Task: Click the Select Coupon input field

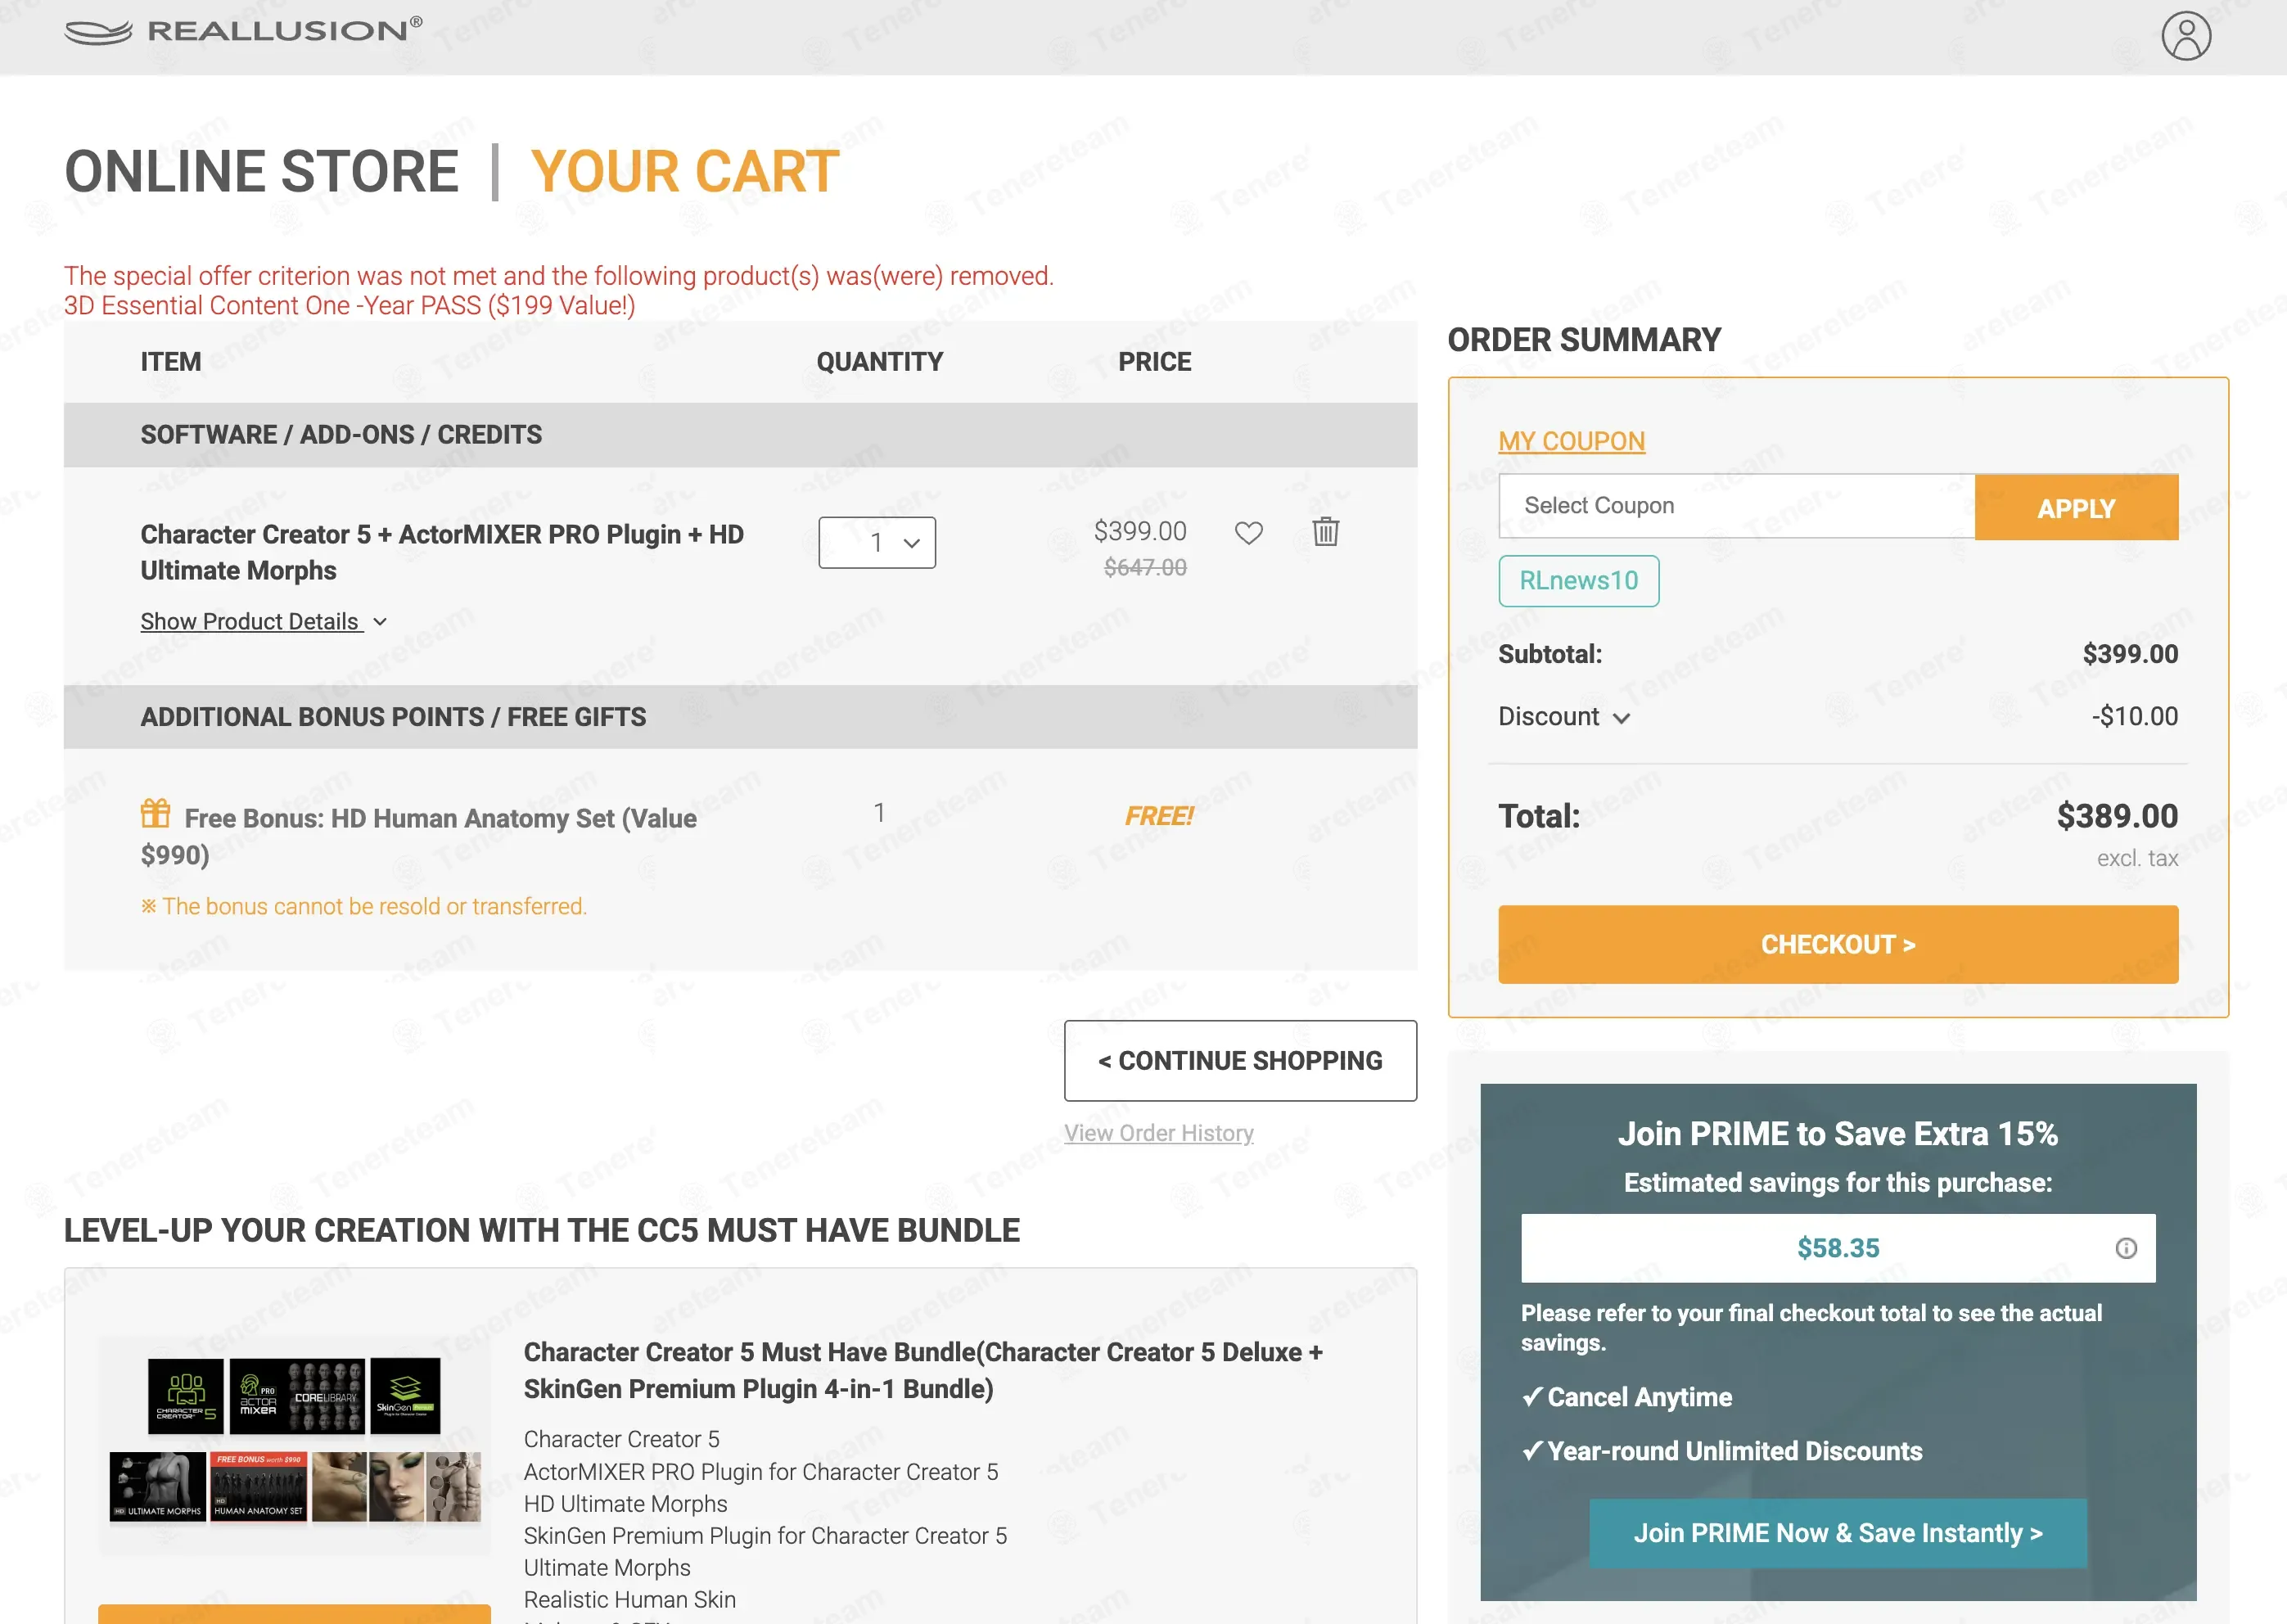Action: click(1736, 506)
